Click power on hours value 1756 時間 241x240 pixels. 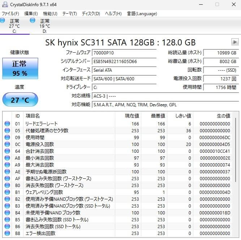click(221, 87)
